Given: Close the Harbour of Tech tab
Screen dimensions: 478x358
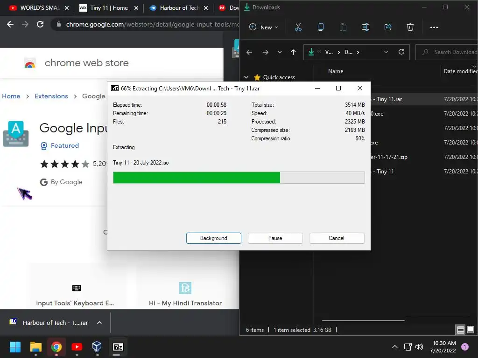Looking at the screenshot, I should (206, 8).
